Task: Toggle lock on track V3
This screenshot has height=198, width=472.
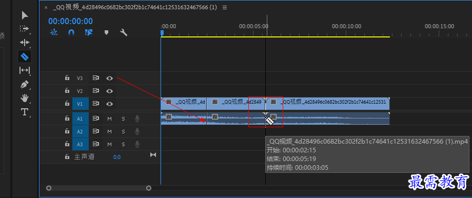Action: [67, 78]
